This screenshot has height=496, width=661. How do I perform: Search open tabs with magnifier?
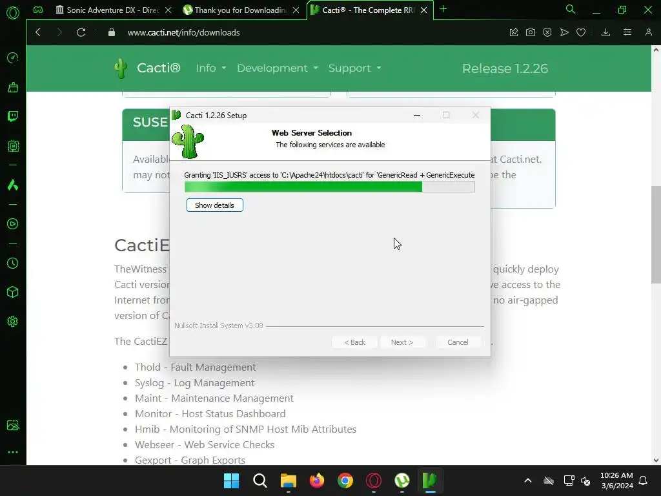pos(571,9)
